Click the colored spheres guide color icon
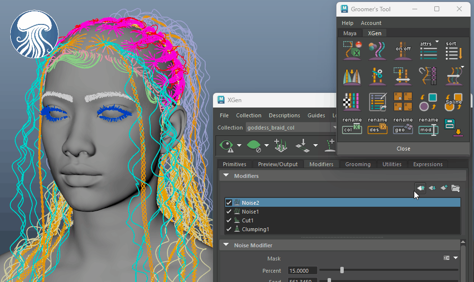Image resolution: width=474 pixels, height=282 pixels. coord(377,50)
